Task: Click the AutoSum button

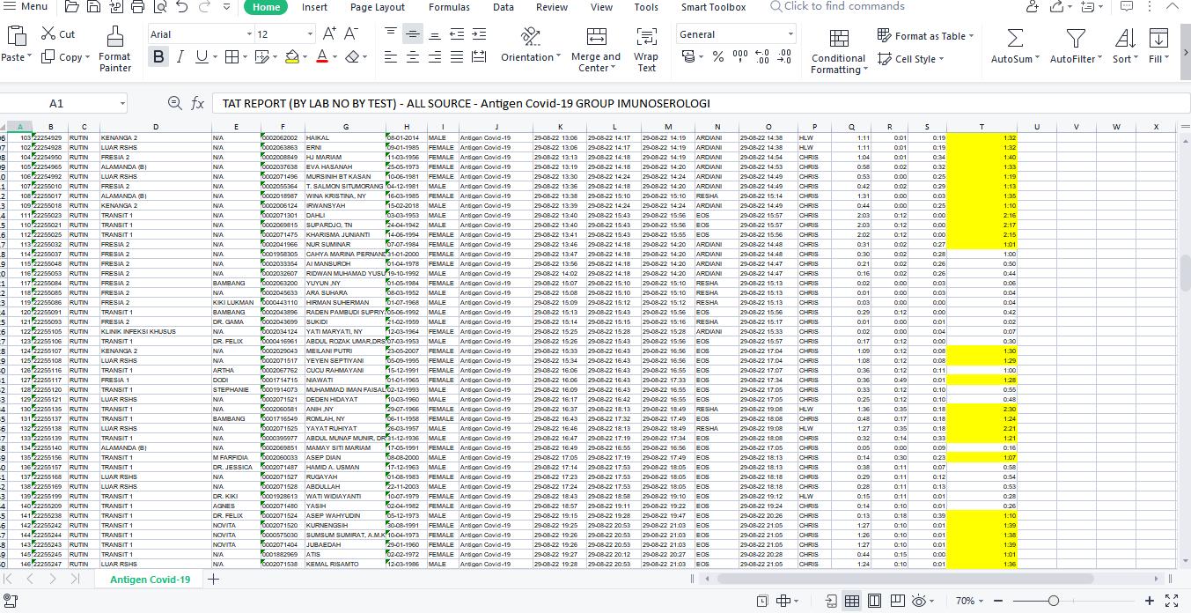Action: (x=1015, y=46)
